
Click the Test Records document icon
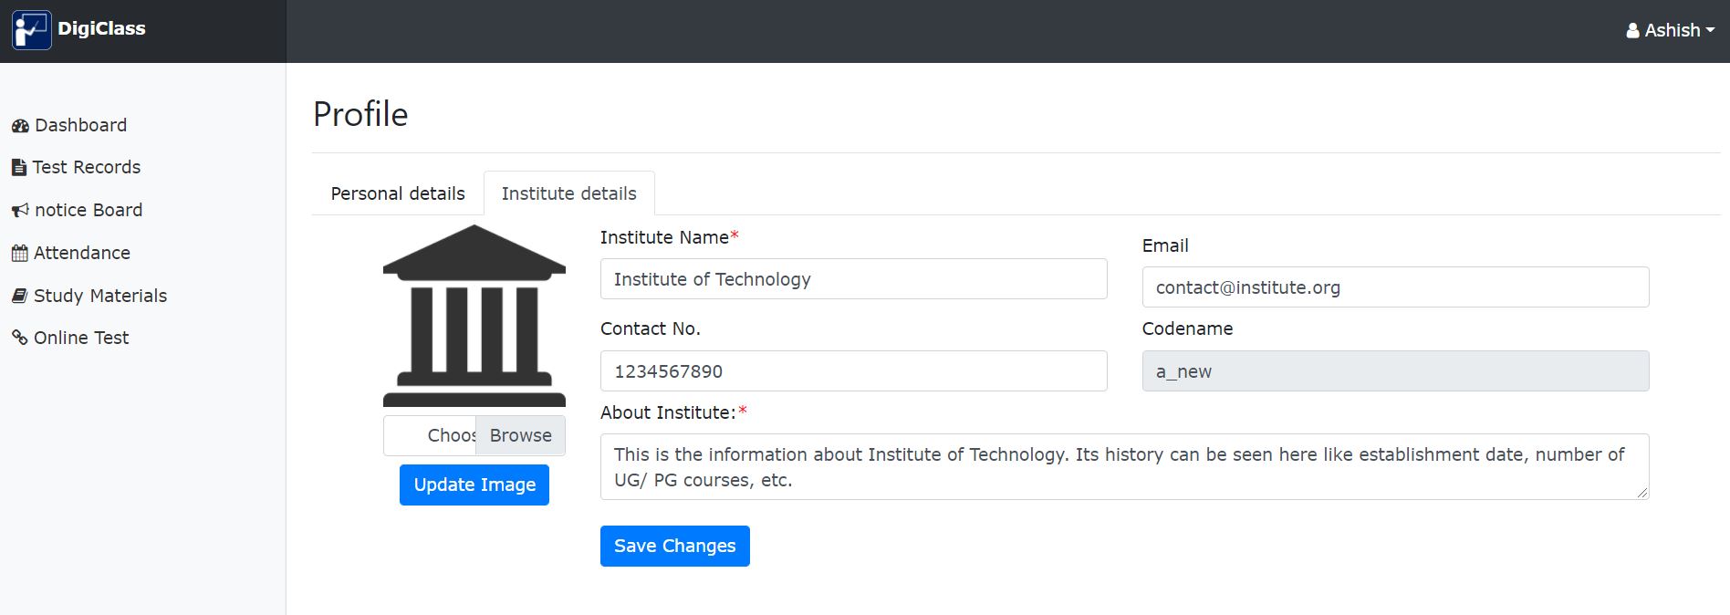(19, 168)
